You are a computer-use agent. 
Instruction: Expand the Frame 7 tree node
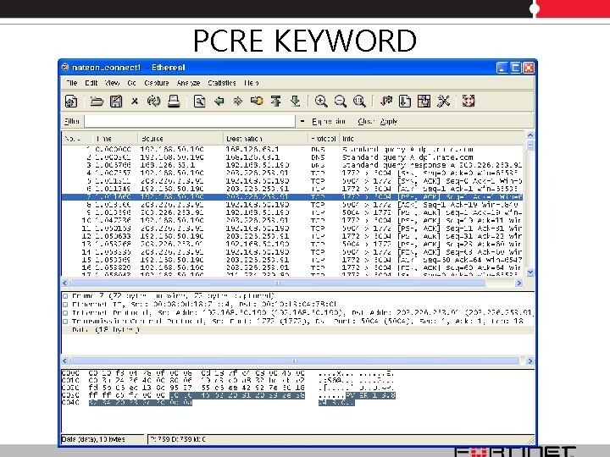coord(65,296)
